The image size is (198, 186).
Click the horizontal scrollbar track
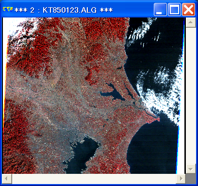point(94,179)
